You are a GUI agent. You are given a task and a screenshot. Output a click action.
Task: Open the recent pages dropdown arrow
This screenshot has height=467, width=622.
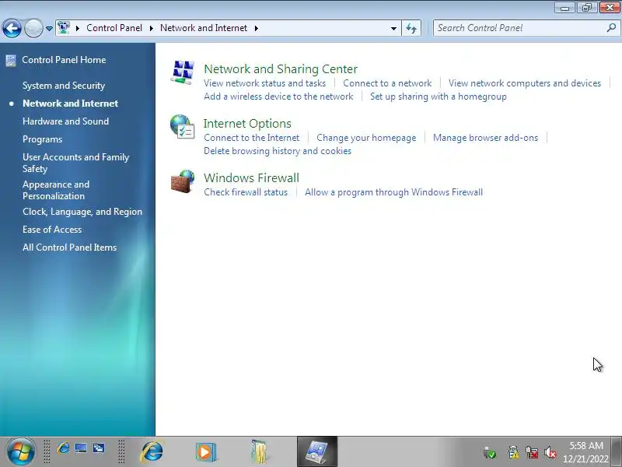(49, 29)
